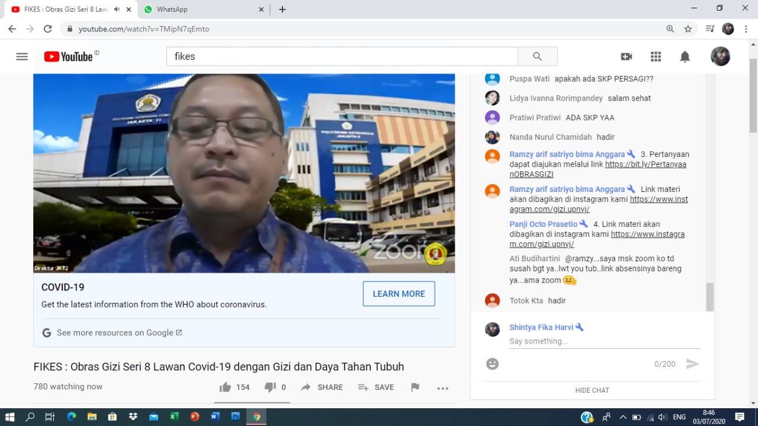Open the YouTube hamburger guide menu

[22, 57]
